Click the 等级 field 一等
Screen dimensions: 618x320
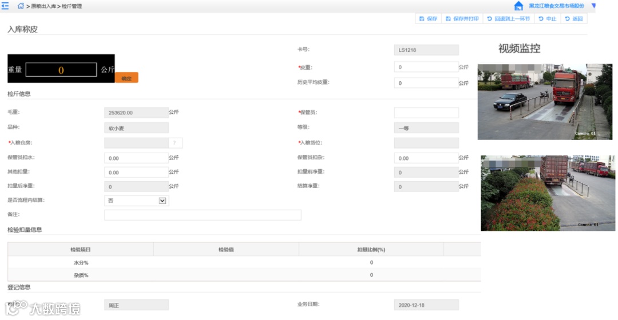(x=426, y=128)
